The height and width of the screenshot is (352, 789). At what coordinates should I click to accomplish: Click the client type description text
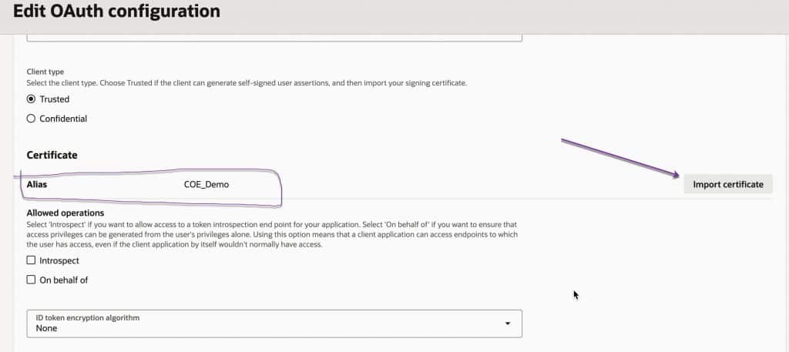(247, 82)
